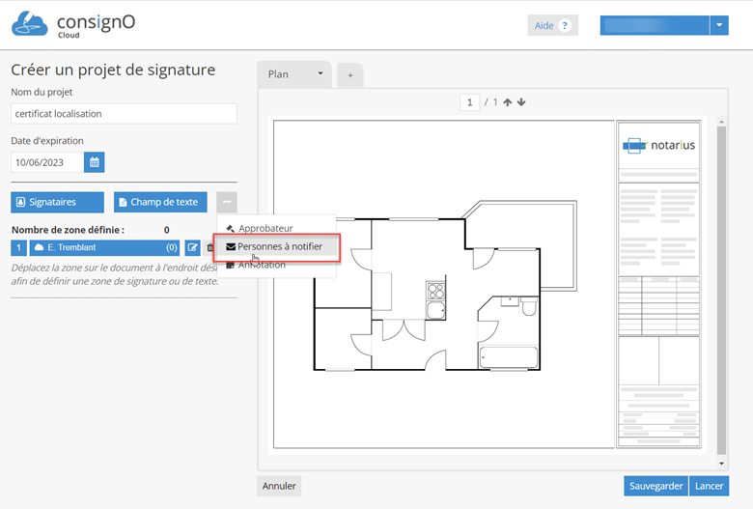The image size is (753, 509).
Task: Add a new document with plus tab
Action: 349,74
